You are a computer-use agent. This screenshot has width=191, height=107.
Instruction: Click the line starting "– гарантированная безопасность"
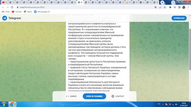pyautogui.click(x=94, y=82)
